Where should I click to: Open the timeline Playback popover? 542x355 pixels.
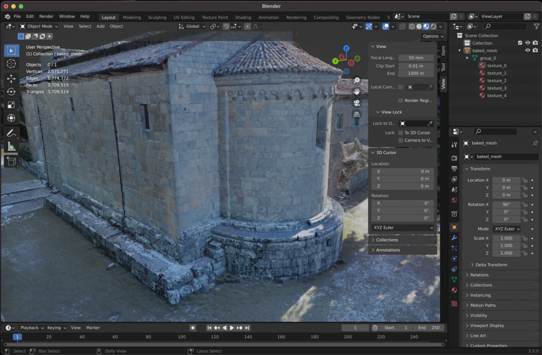32,327
